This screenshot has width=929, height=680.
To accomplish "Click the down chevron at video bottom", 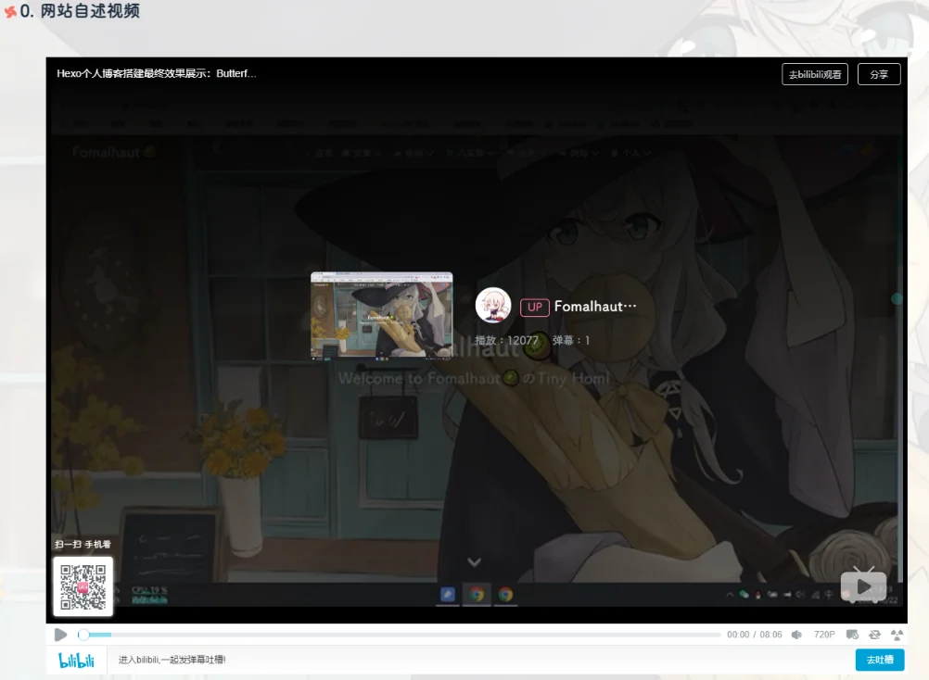I will pos(474,562).
